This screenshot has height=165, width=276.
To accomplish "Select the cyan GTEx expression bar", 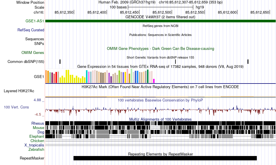I will coord(87,77).
